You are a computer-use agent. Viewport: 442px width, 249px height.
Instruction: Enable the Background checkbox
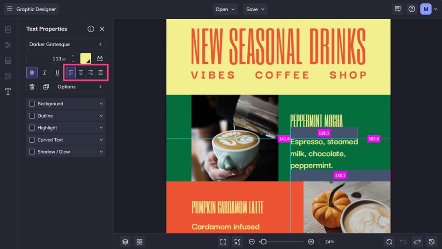[x=32, y=103]
